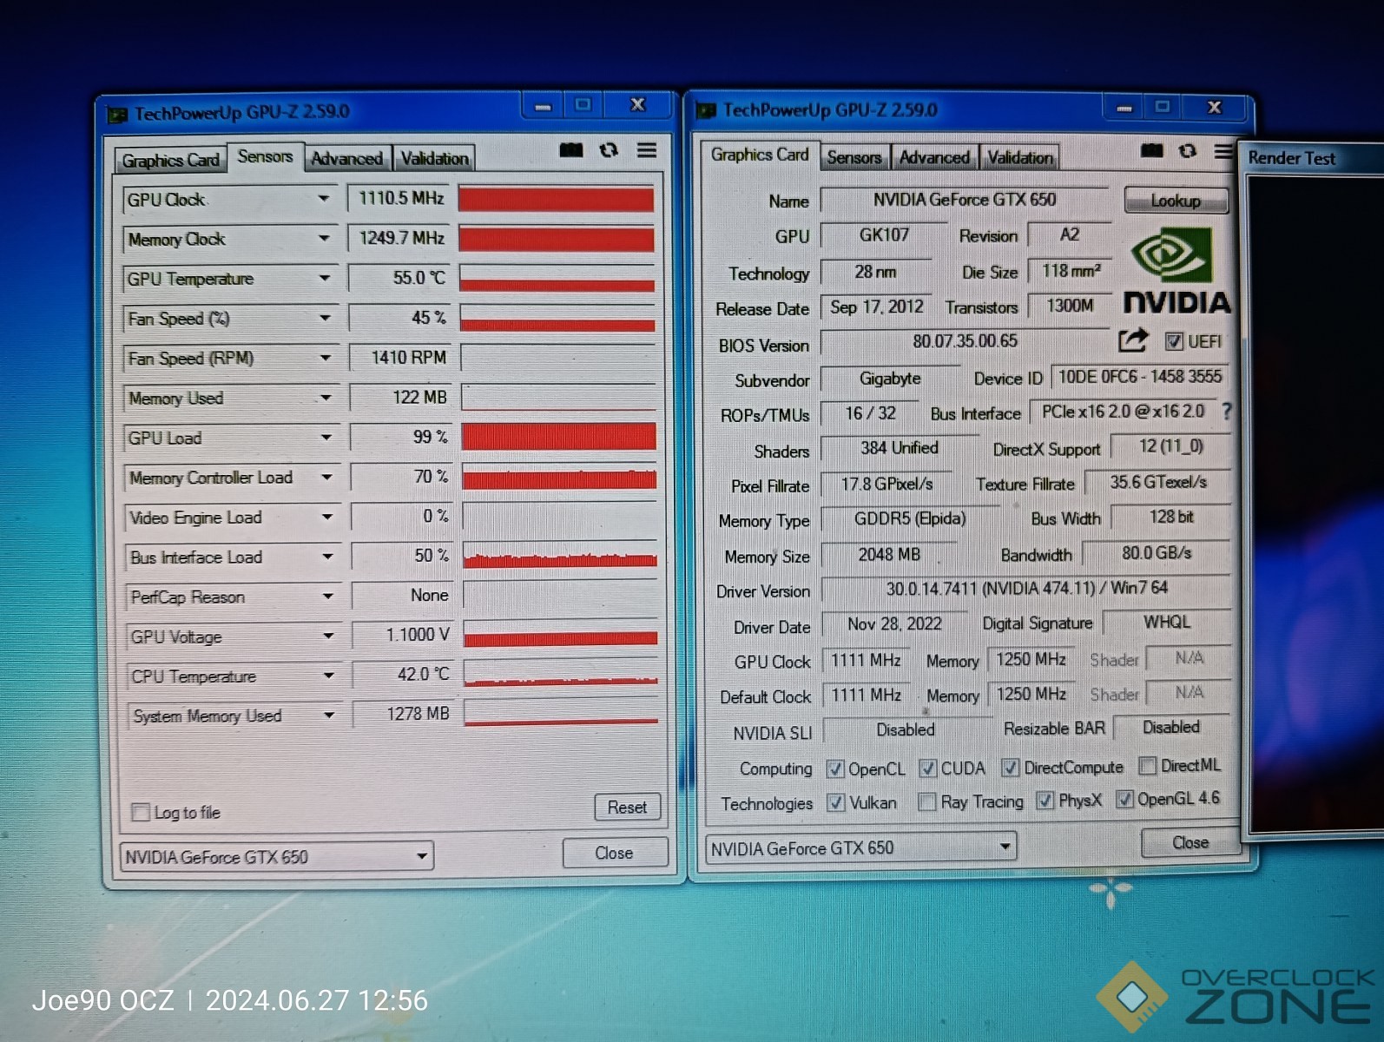1384x1042 pixels.
Task: Click the GPU name field NVIDIA GeForce GTX 650
Action: click(x=965, y=200)
